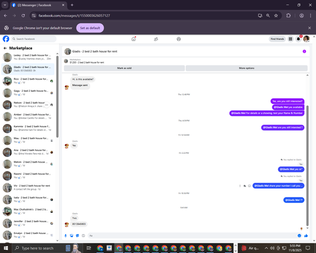
Task: Open the Mau conversation
Action: [28, 140]
